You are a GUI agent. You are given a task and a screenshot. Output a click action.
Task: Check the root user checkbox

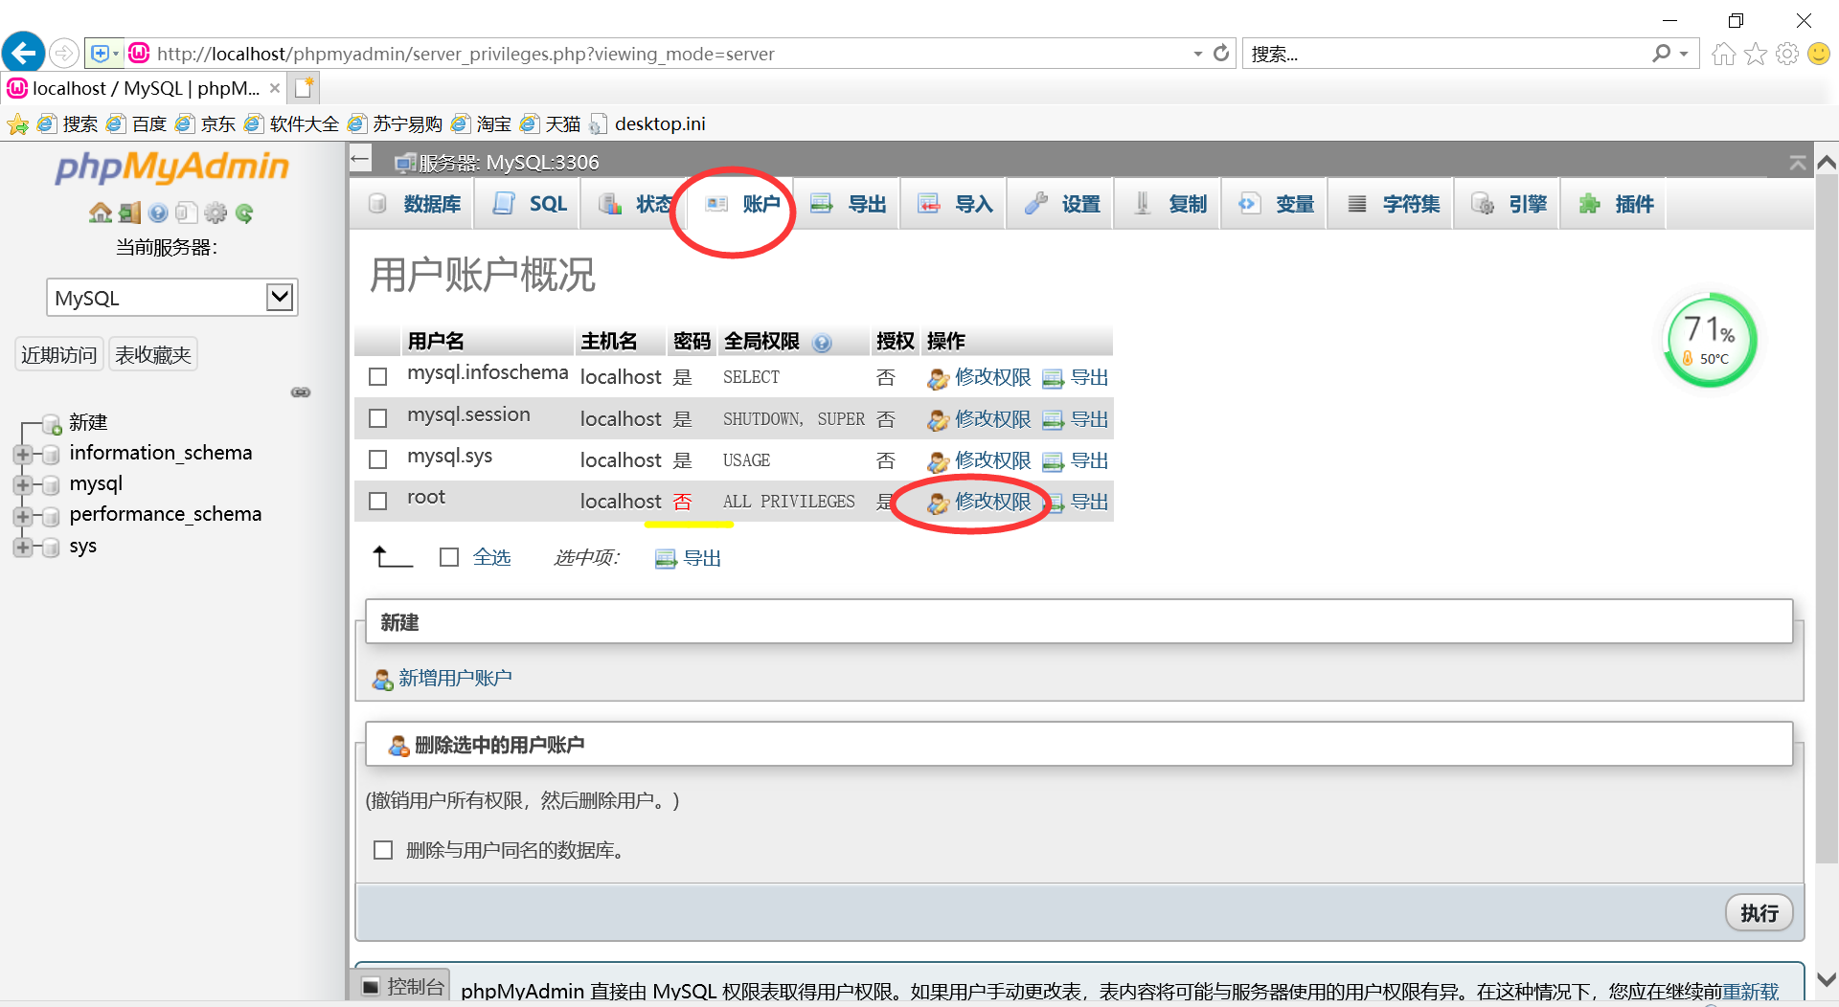pos(378,501)
